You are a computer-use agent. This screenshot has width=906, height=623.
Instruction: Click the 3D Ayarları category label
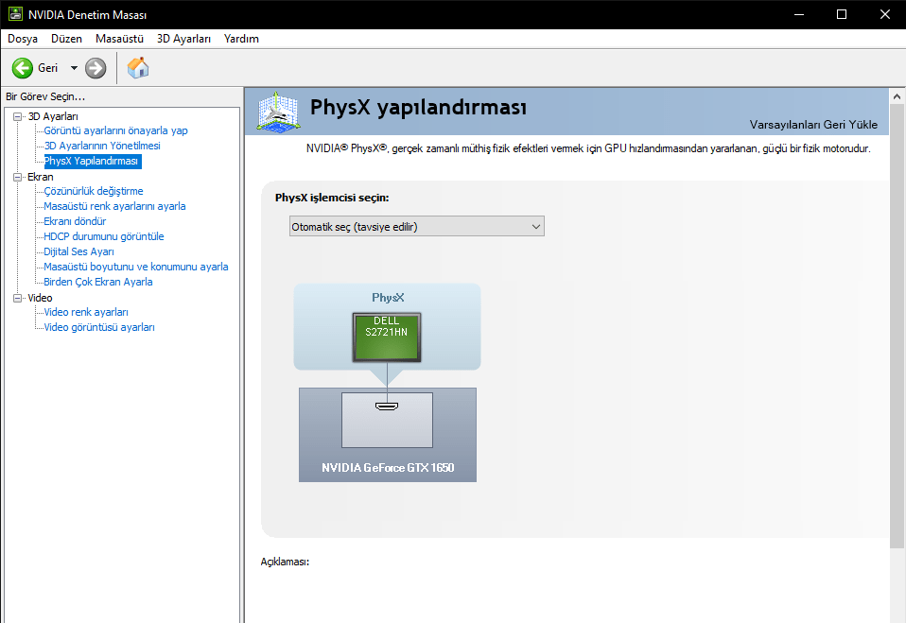(x=53, y=116)
